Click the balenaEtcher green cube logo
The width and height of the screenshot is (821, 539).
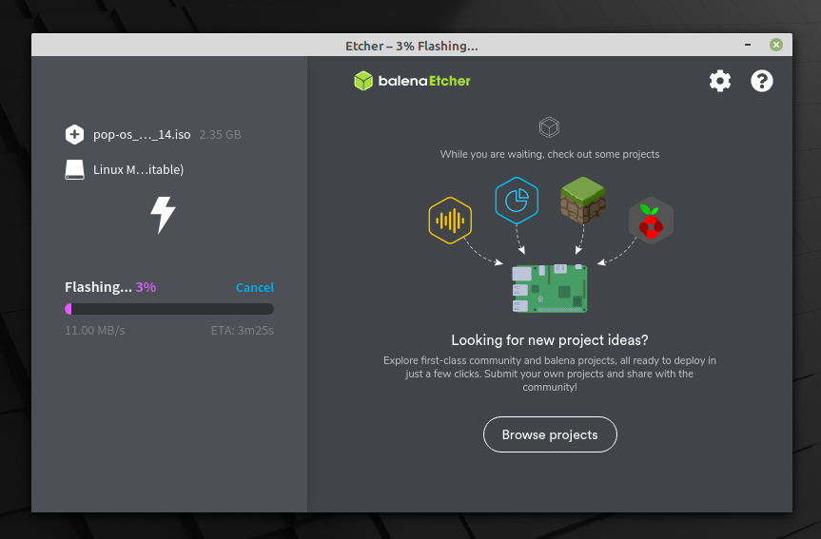click(x=363, y=81)
